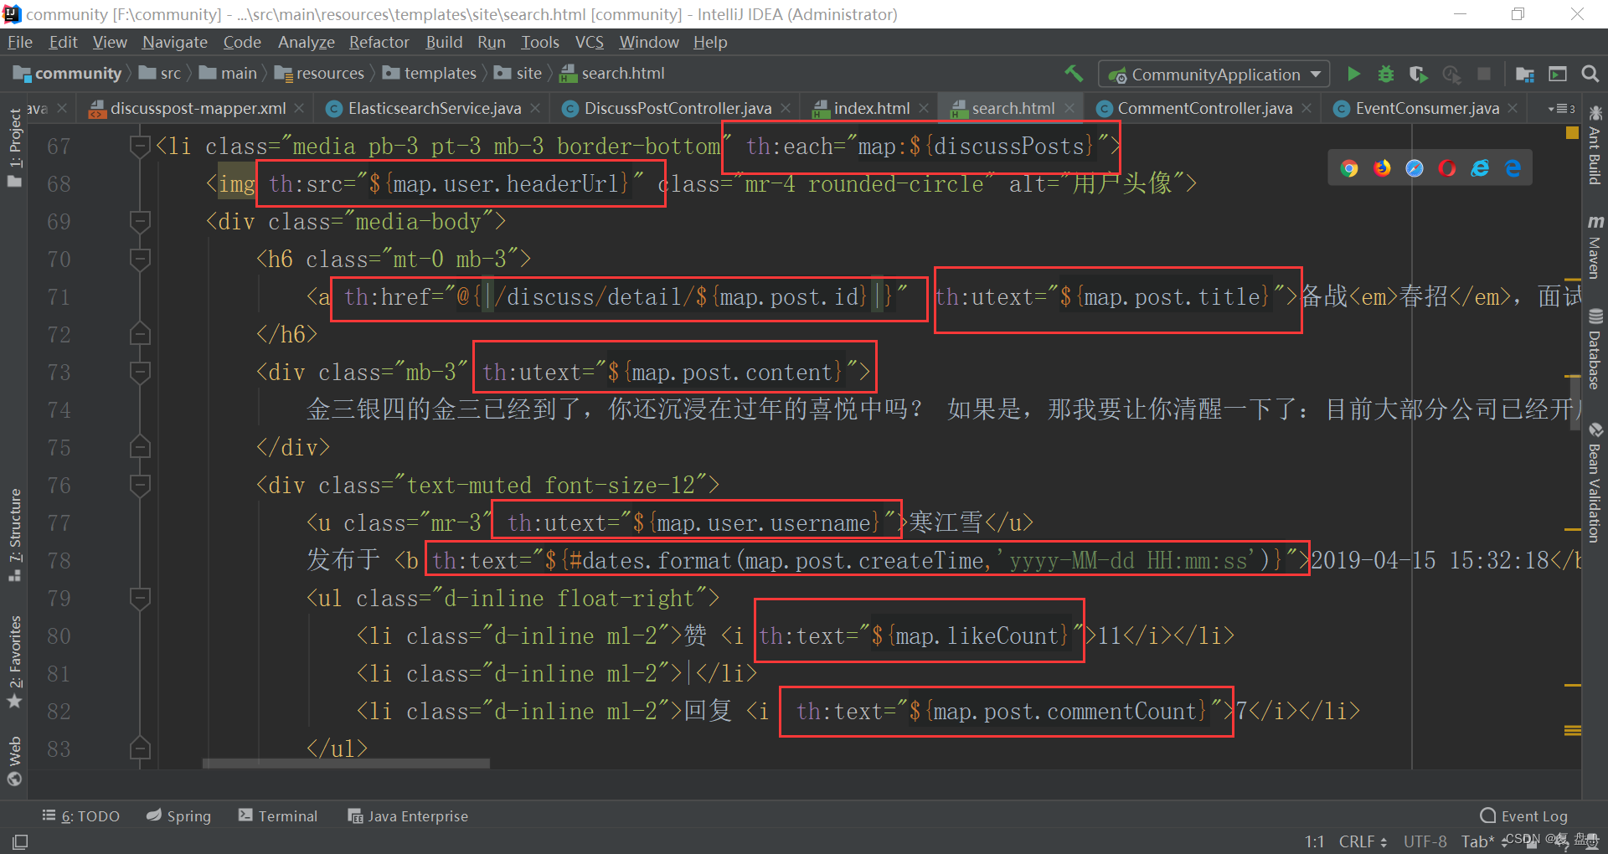Screen dimensions: 1608x854
Task: Click the horizontal editor scrollbar
Action: point(346,764)
